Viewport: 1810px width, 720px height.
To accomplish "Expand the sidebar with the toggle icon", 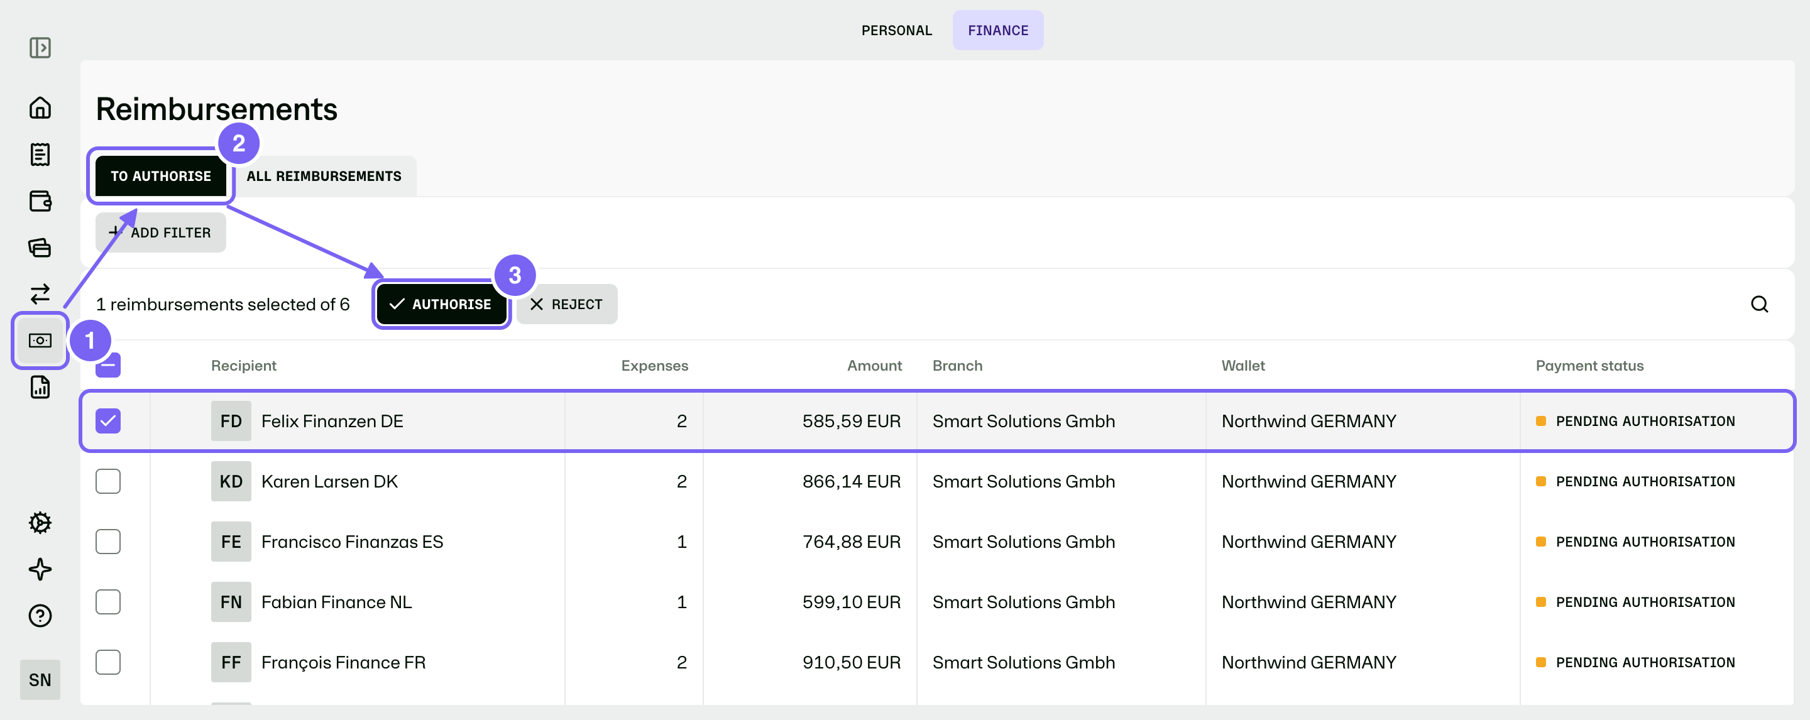I will pyautogui.click(x=40, y=48).
